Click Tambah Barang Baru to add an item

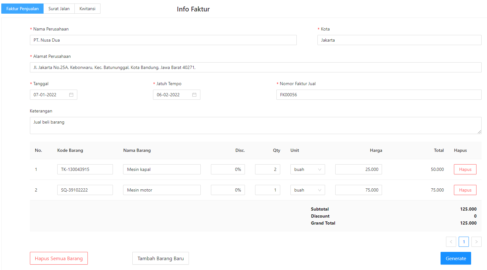tap(160, 258)
